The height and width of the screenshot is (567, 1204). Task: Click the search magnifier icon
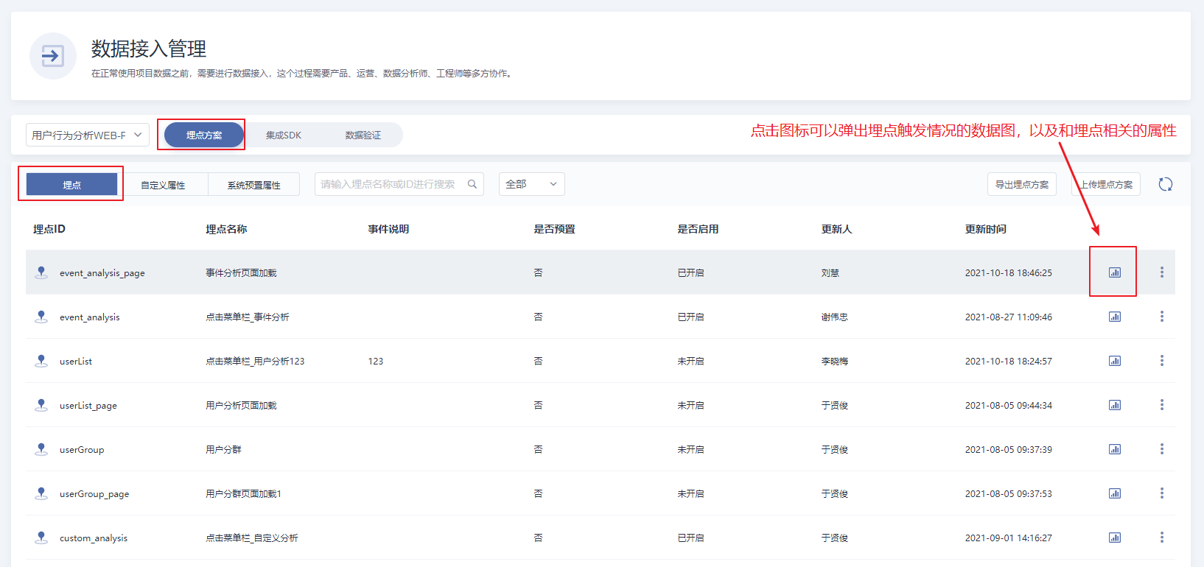click(x=472, y=184)
